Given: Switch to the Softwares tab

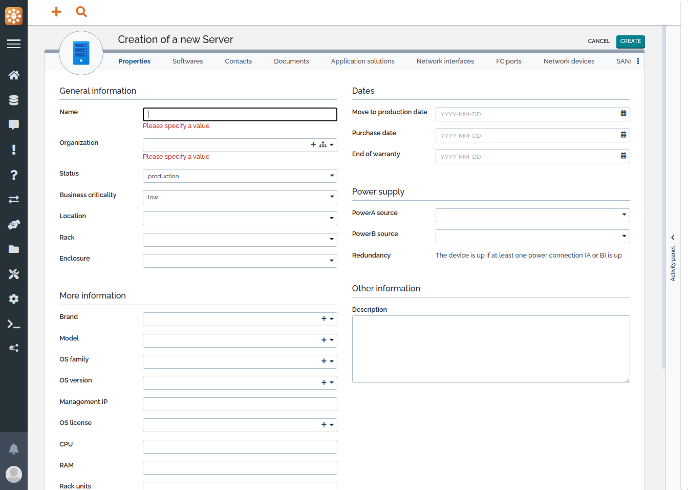Looking at the screenshot, I should coord(187,61).
